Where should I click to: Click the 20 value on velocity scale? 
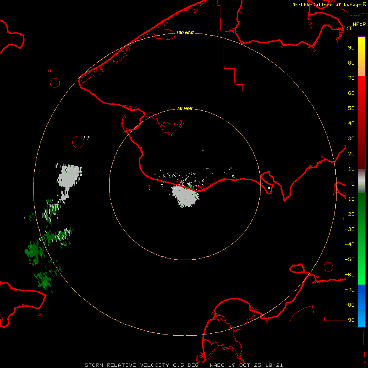click(351, 153)
